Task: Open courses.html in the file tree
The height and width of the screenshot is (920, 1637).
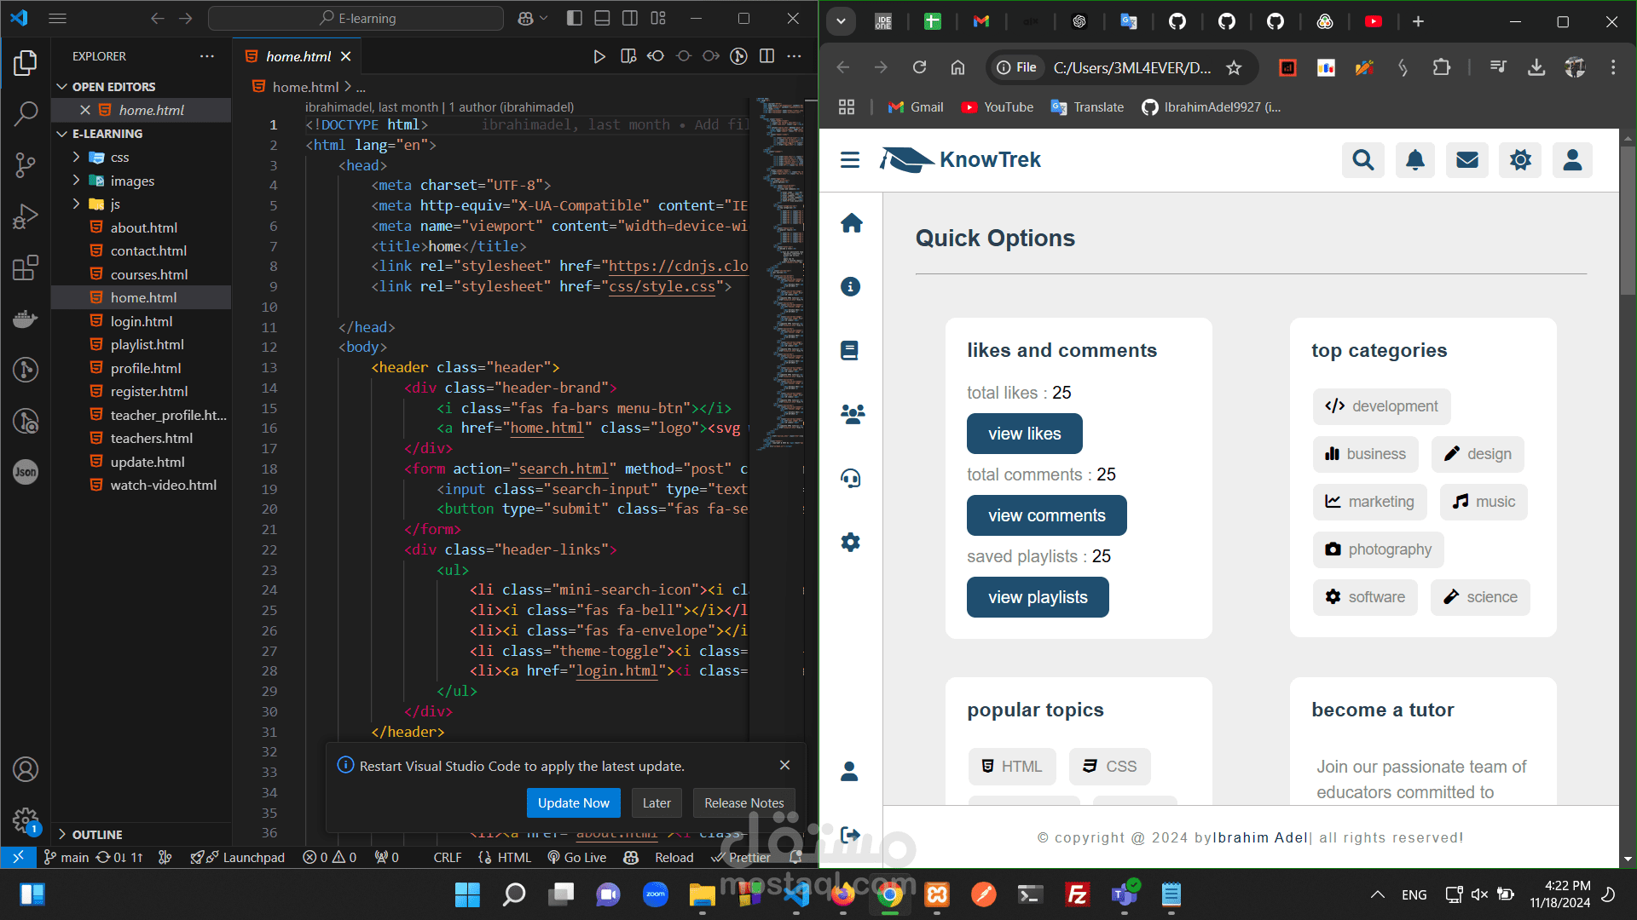Action: click(x=149, y=274)
